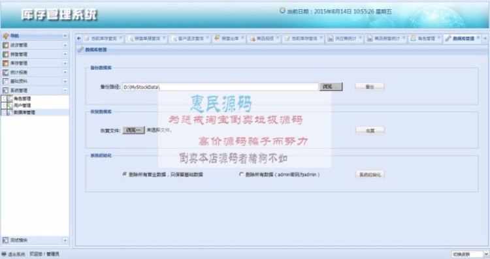Click 浏览 button next to backup path

pyautogui.click(x=331, y=87)
